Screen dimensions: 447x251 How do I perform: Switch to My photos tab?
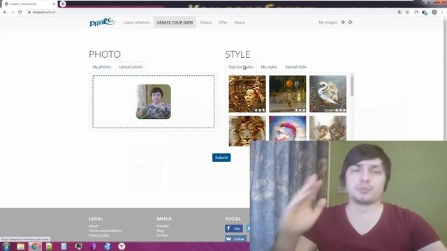101,67
